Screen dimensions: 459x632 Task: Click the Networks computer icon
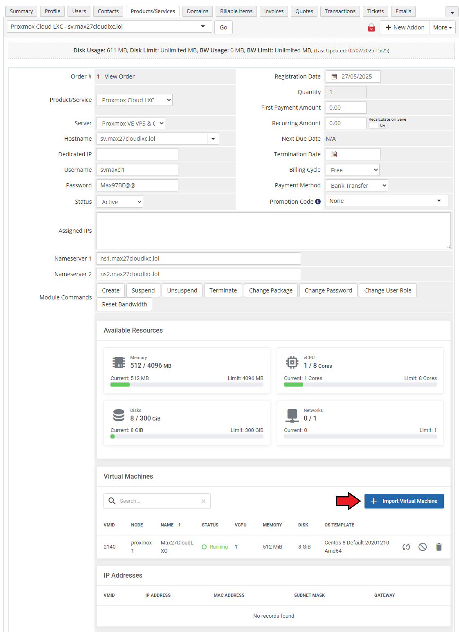[292, 415]
